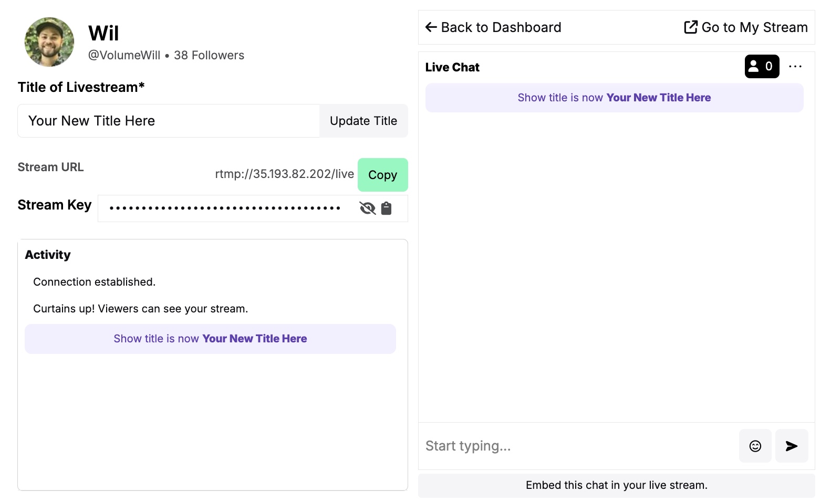Click the @VolumeWill handle
Image resolution: width=831 pixels, height=502 pixels.
pos(124,55)
